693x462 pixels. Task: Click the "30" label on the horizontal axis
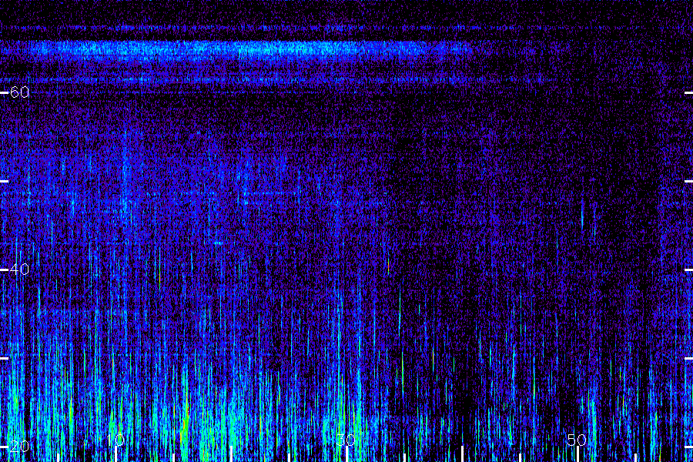pos(346,440)
